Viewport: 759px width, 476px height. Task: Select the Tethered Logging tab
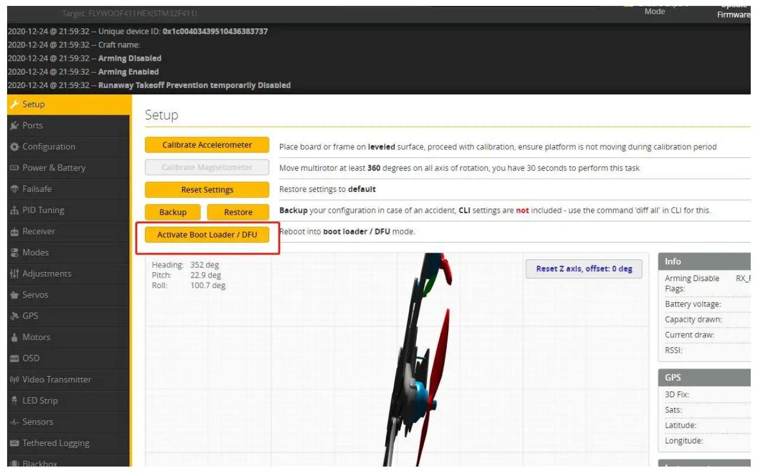pos(69,443)
